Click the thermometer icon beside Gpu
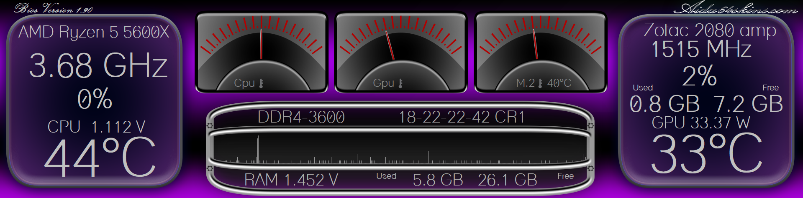 (x=400, y=83)
